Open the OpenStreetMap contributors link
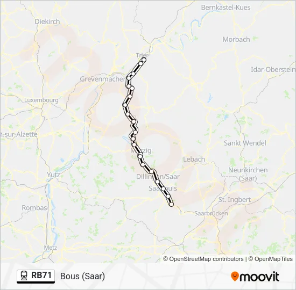The width and height of the screenshot is (296, 290). tap(203, 259)
